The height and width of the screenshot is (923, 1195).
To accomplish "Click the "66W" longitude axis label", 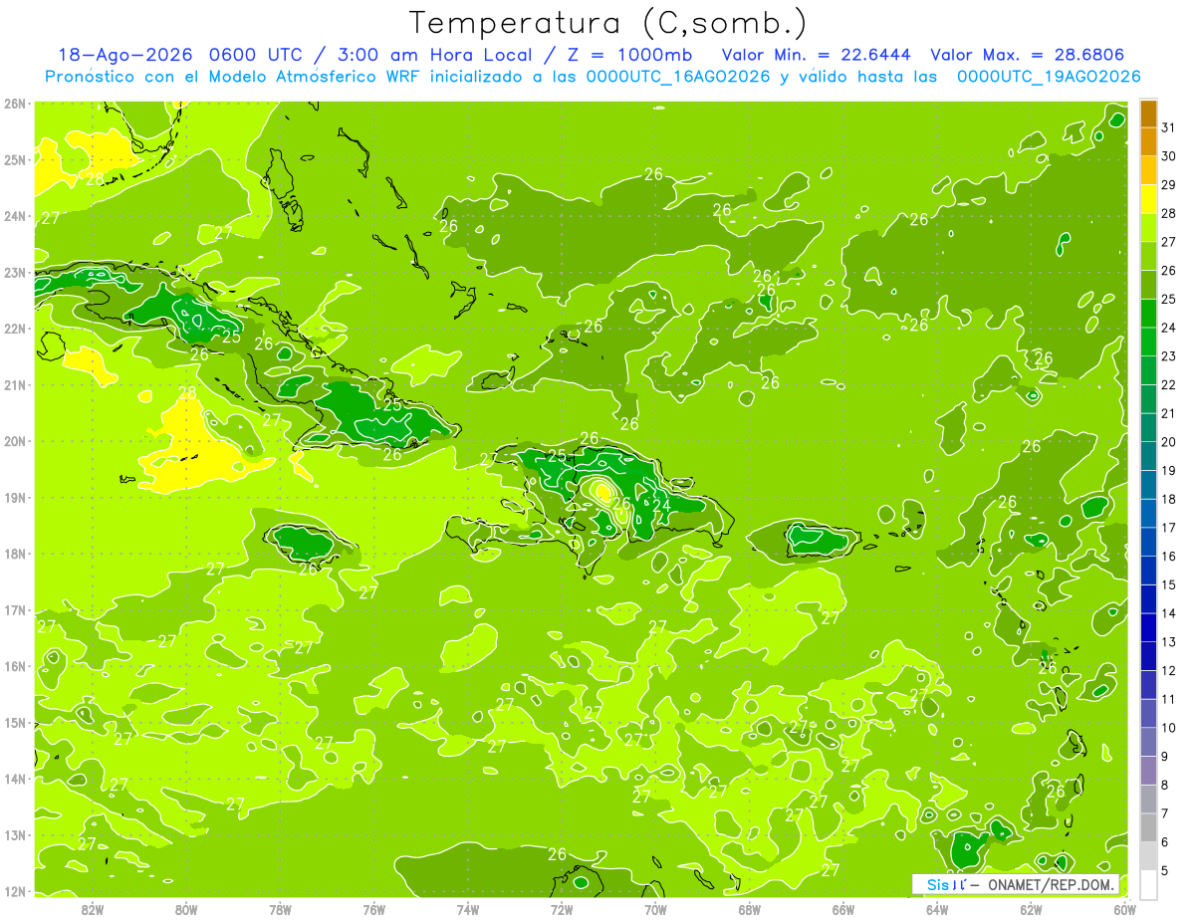I will pos(843,909).
